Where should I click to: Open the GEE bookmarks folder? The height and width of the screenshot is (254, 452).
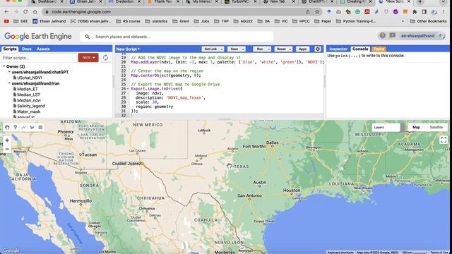pyautogui.click(x=21, y=21)
